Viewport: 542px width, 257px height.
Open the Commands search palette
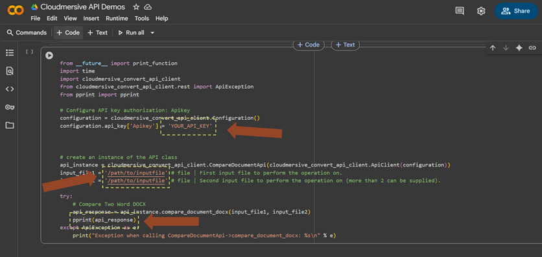(27, 33)
